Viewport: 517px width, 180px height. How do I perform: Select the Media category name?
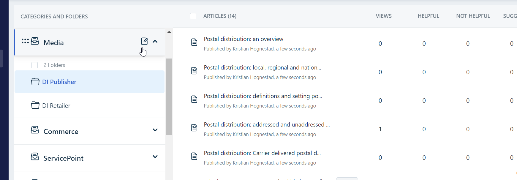(x=54, y=42)
